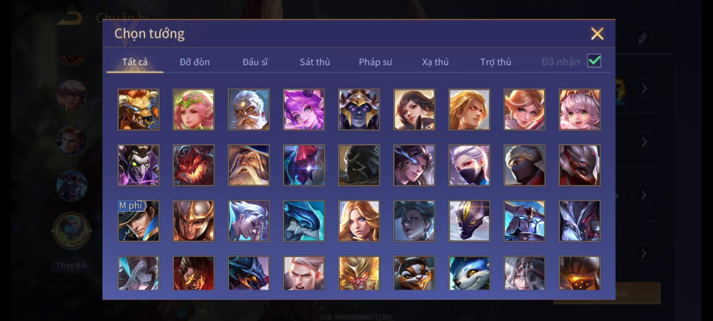713x321 pixels.
Task: Open the 'Sát thủ' hero tab
Action: [x=315, y=62]
